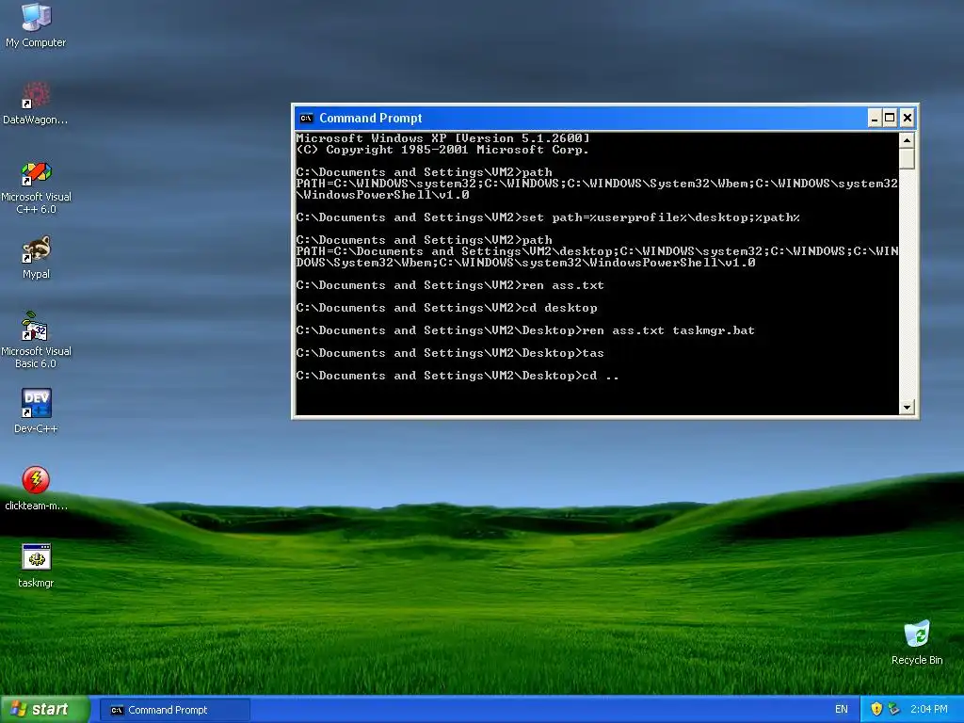The height and width of the screenshot is (723, 964).
Task: Select the Recycle Bin icon
Action: (x=917, y=642)
